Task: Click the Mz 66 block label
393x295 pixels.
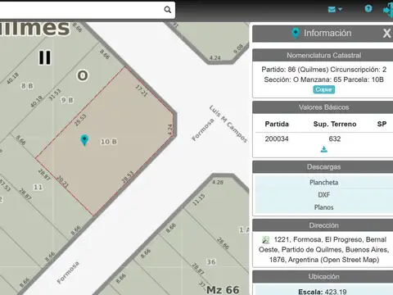Action: 223,289
